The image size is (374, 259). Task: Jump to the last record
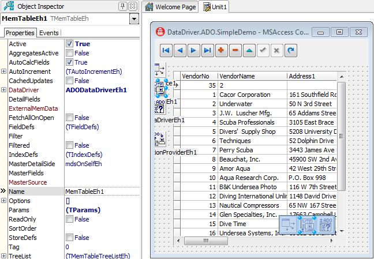[x=208, y=51]
